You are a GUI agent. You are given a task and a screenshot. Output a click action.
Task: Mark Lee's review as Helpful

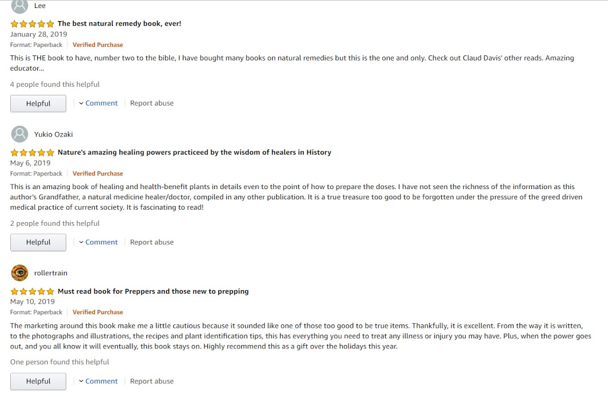[x=38, y=103]
